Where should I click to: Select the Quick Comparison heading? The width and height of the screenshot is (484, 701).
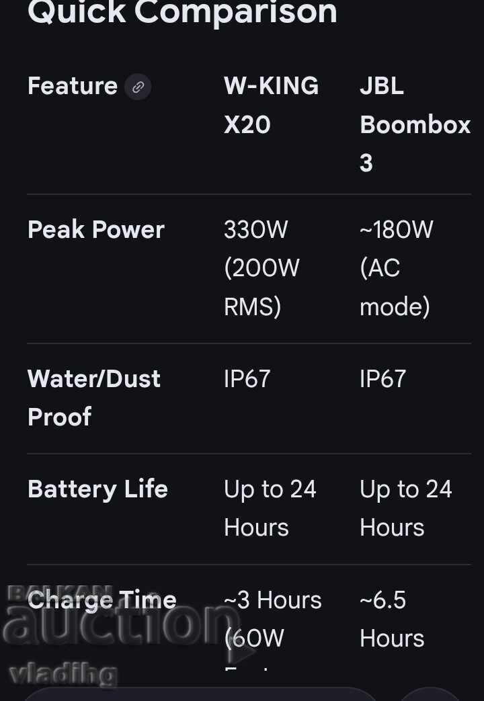[182, 13]
